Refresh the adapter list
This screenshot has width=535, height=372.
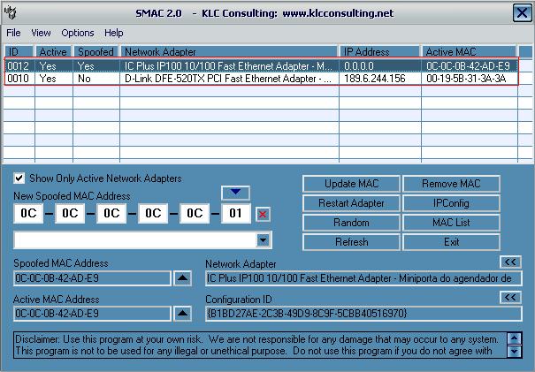point(351,242)
